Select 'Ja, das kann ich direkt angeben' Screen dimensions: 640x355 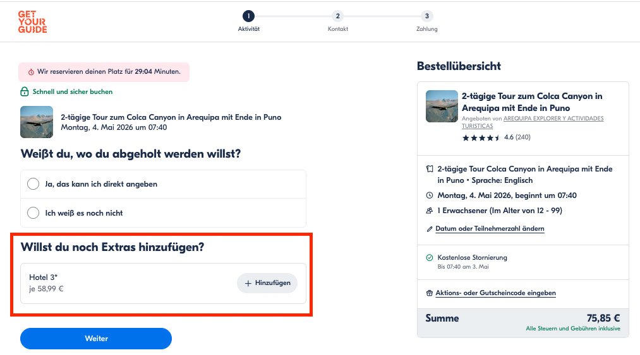[x=33, y=184]
